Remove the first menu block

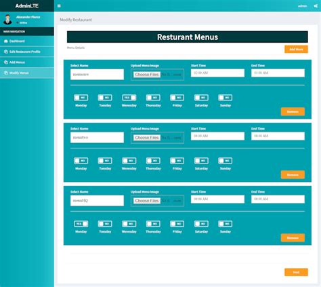click(293, 112)
